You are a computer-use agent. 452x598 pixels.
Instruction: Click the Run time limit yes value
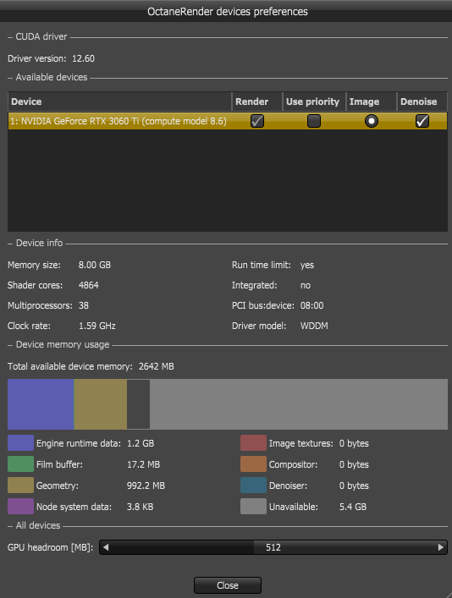coord(307,265)
